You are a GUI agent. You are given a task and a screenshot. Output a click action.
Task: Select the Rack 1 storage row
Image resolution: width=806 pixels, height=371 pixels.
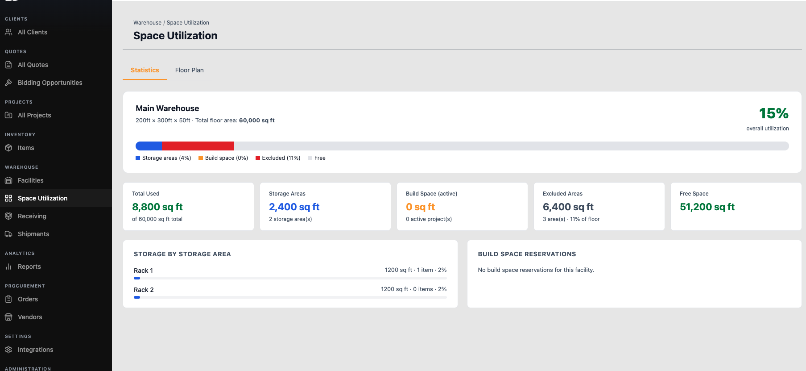290,273
